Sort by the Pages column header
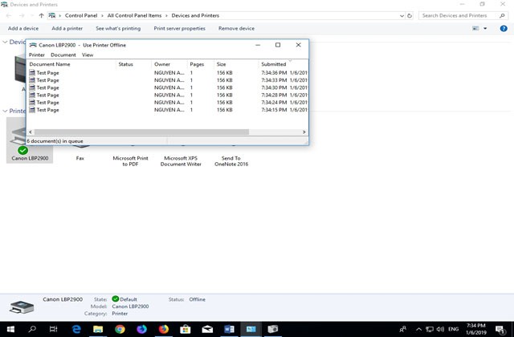The height and width of the screenshot is (337, 514). tap(200, 64)
